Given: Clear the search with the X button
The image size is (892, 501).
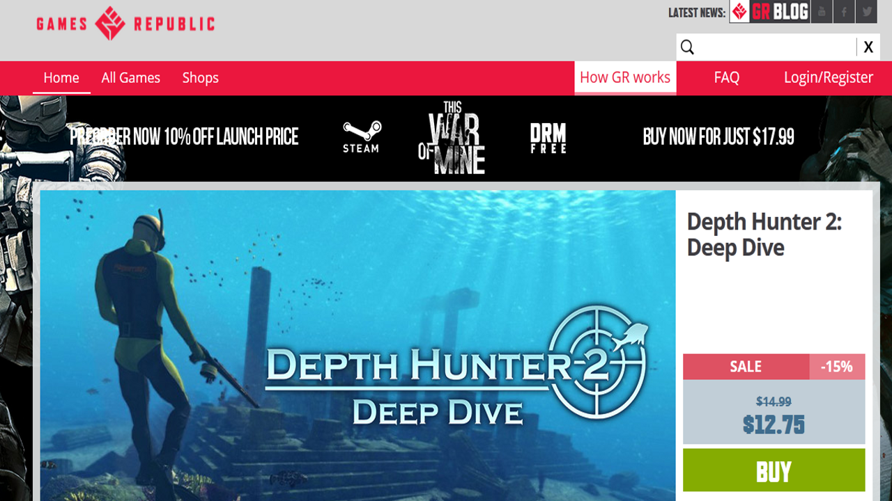Looking at the screenshot, I should [x=868, y=47].
